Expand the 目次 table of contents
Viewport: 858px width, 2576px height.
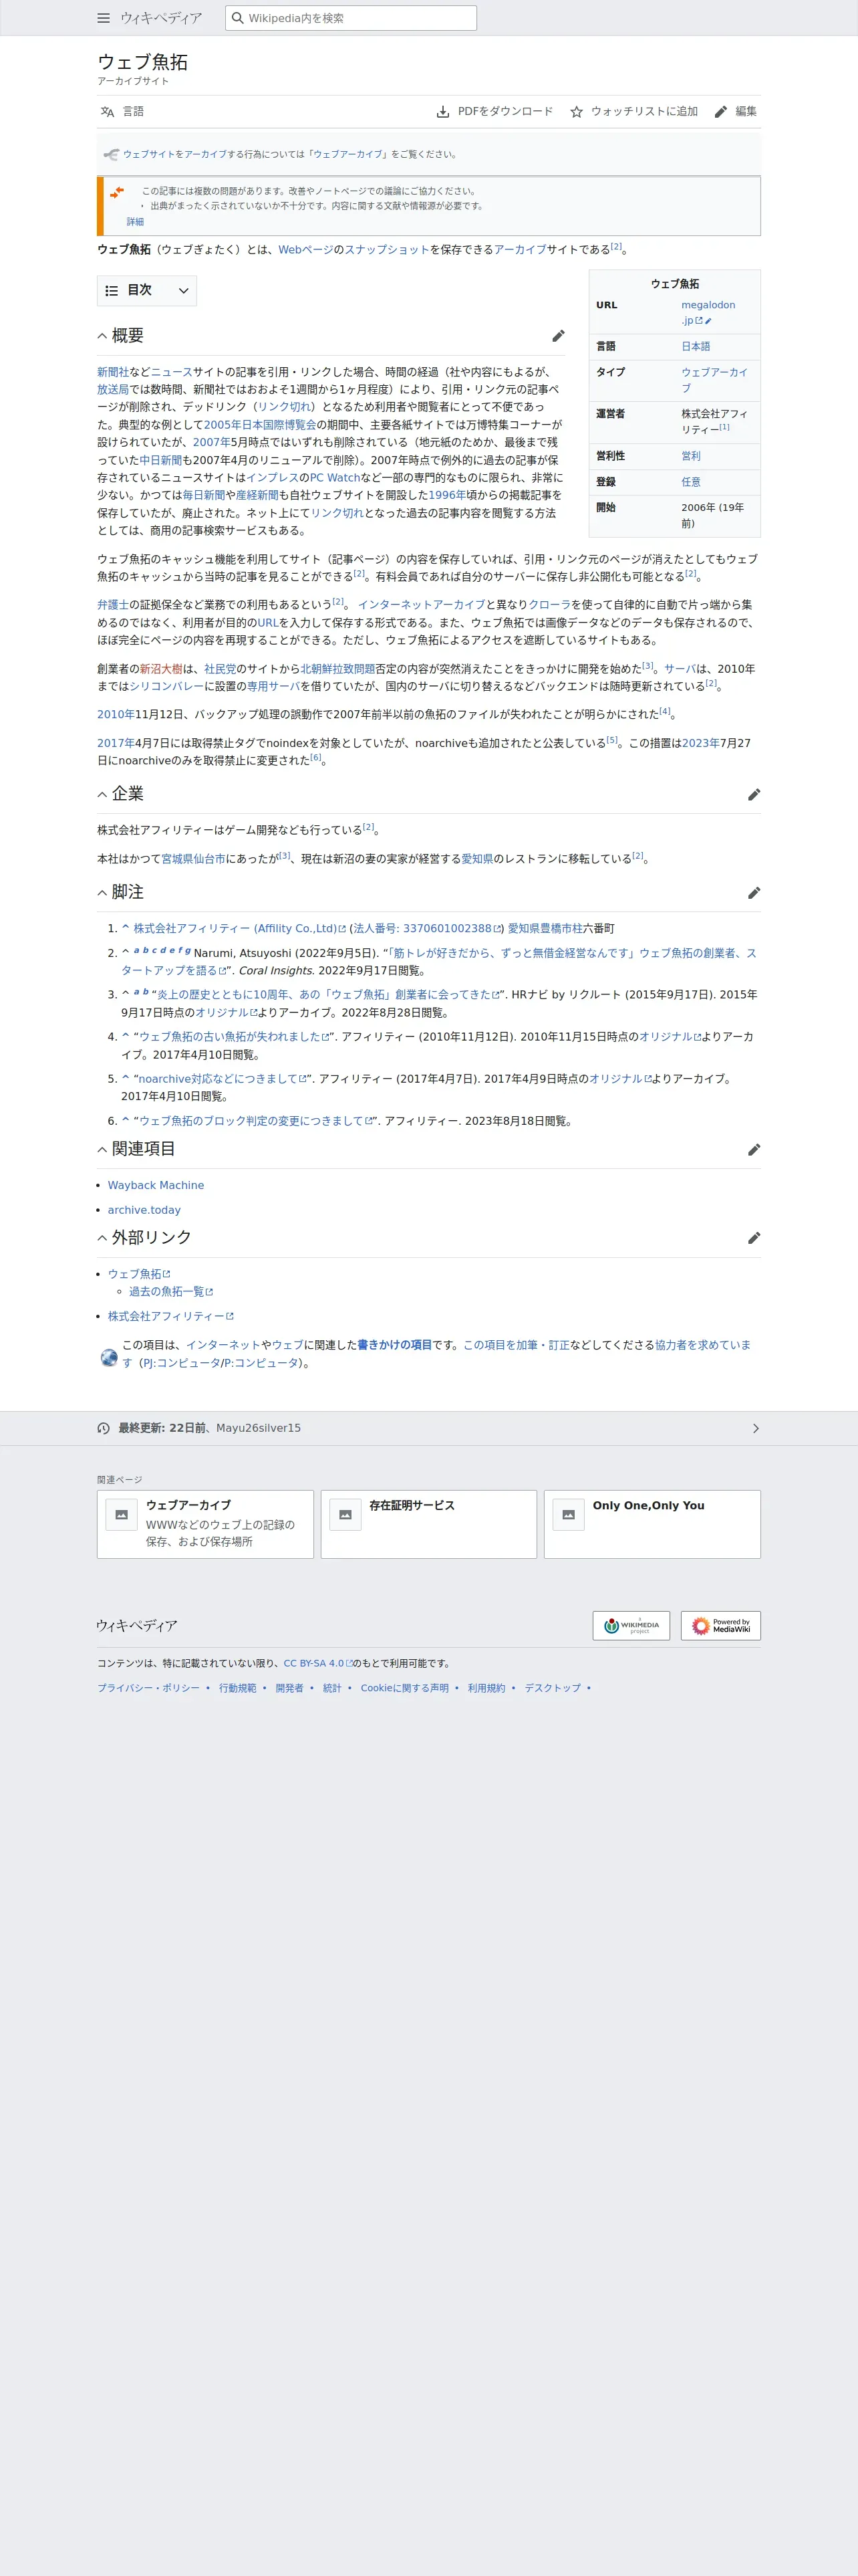pos(147,290)
